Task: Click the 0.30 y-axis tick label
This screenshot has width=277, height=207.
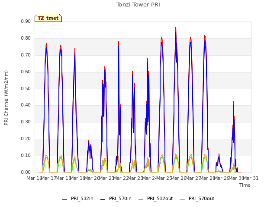Action: pos(26,122)
